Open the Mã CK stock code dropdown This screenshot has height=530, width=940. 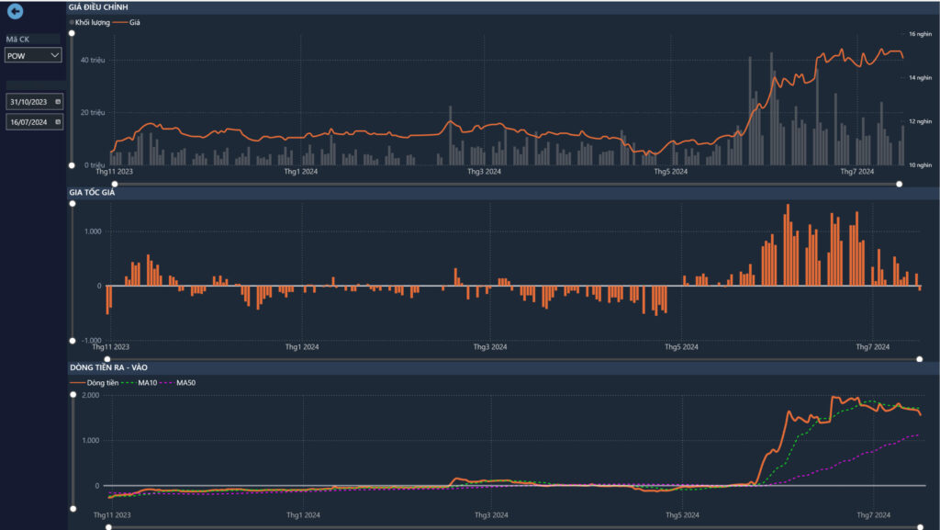pyautogui.click(x=55, y=56)
